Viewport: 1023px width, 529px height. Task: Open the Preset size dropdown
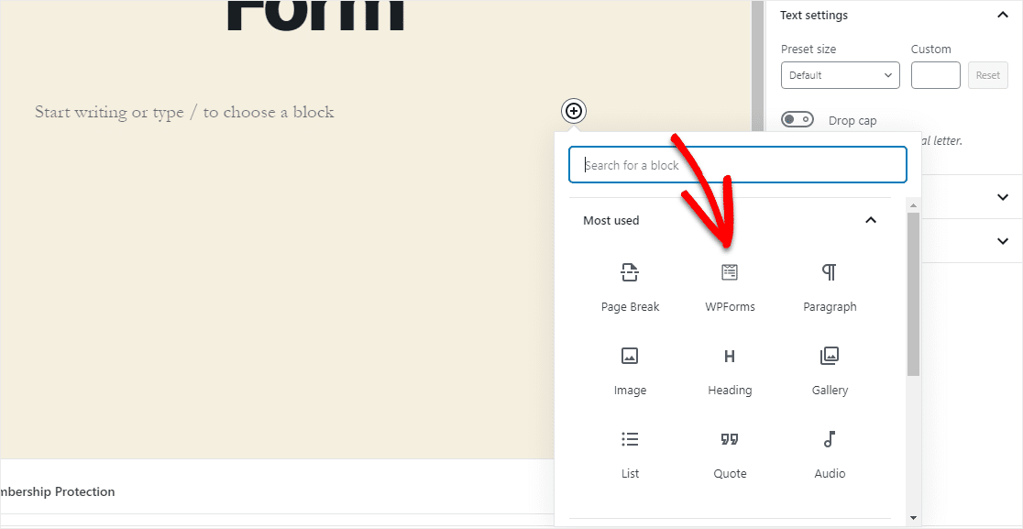841,75
